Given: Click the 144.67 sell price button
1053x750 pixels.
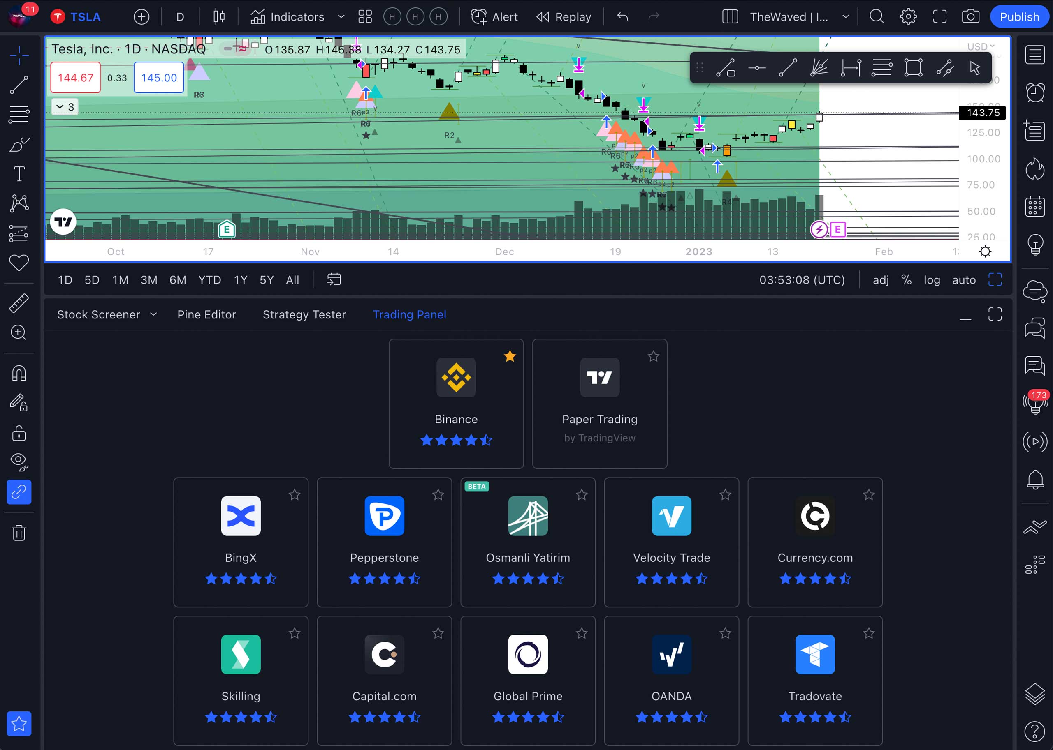Looking at the screenshot, I should click(x=75, y=78).
